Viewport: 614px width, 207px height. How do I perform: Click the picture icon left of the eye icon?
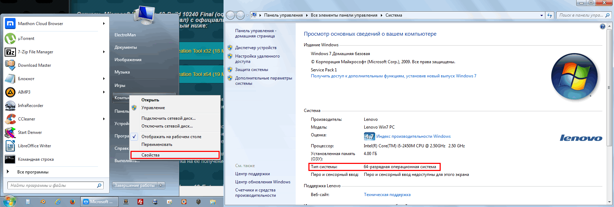click(169, 202)
